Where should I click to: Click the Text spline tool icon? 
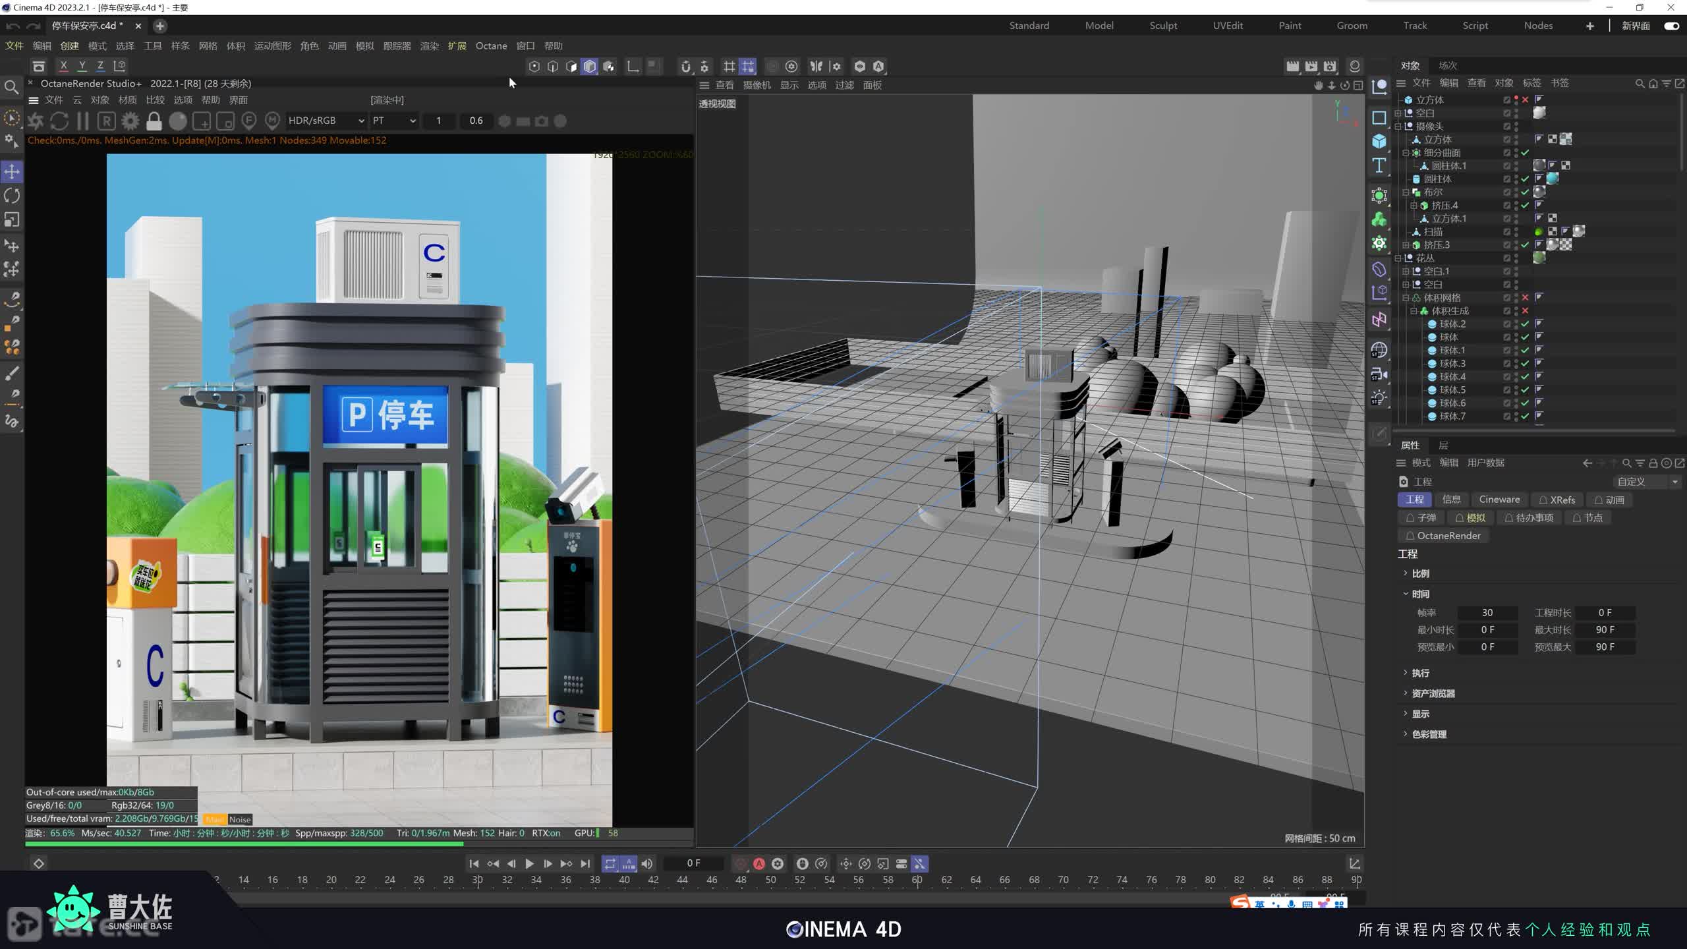coord(1379,165)
